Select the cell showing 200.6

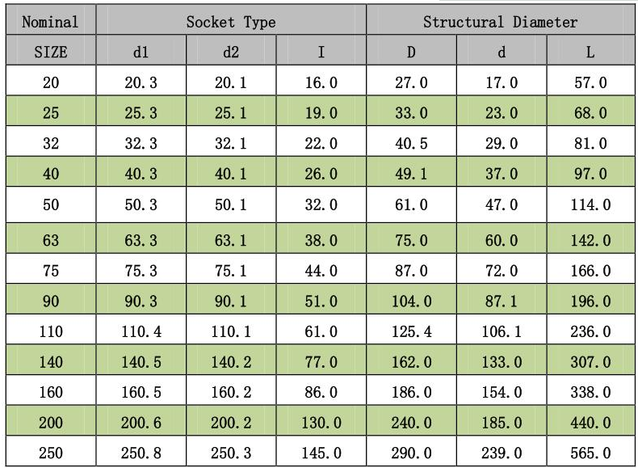click(x=141, y=421)
